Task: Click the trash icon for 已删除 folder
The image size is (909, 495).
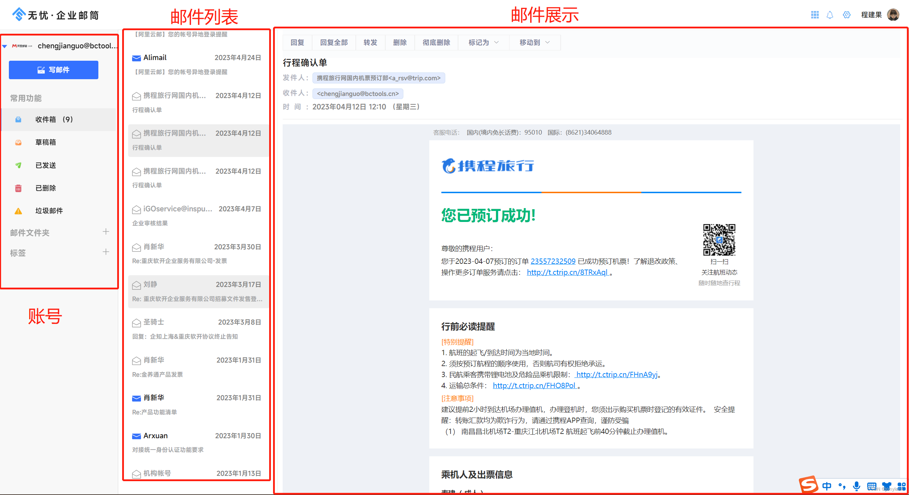Action: (x=18, y=188)
